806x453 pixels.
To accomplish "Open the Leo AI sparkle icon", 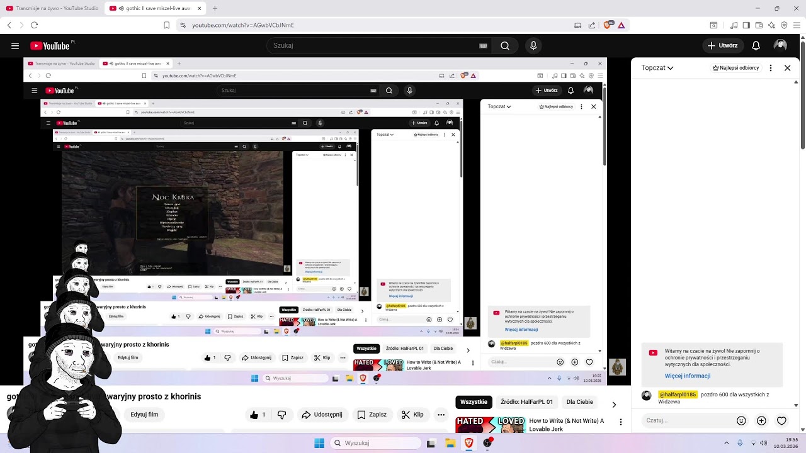I will (x=771, y=25).
